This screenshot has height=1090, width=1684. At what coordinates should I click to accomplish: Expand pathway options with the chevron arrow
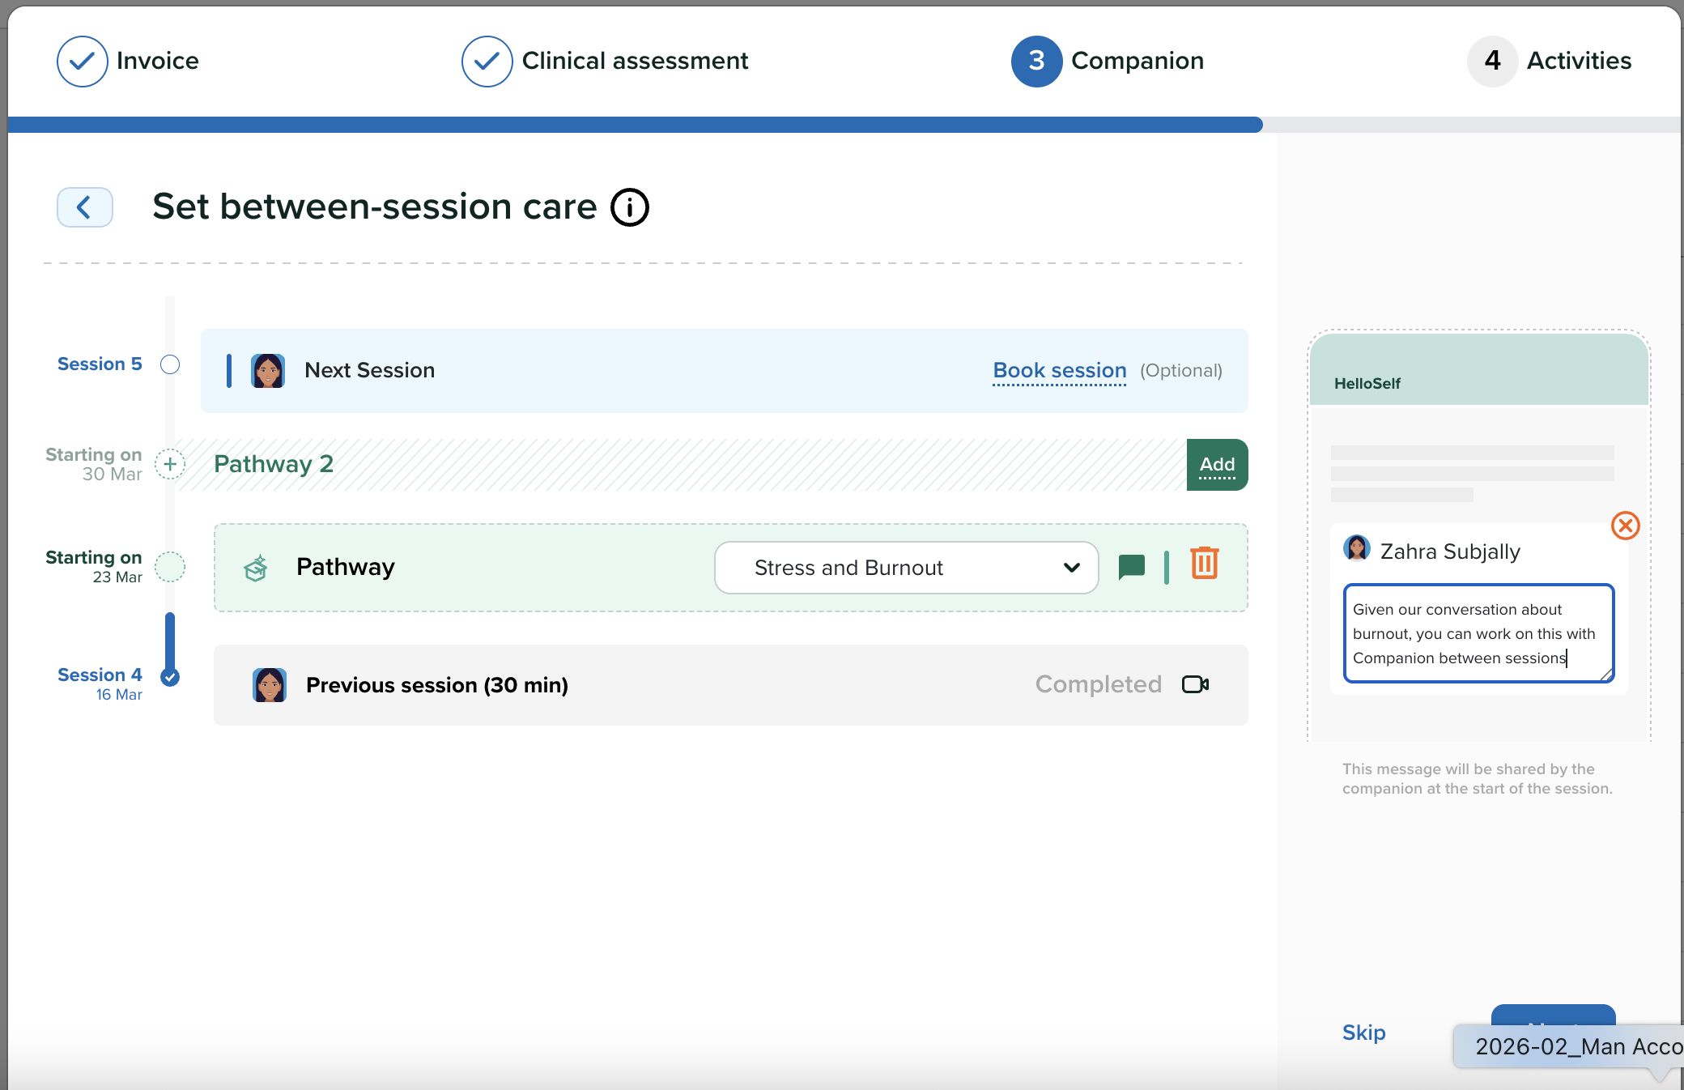[x=1071, y=568]
